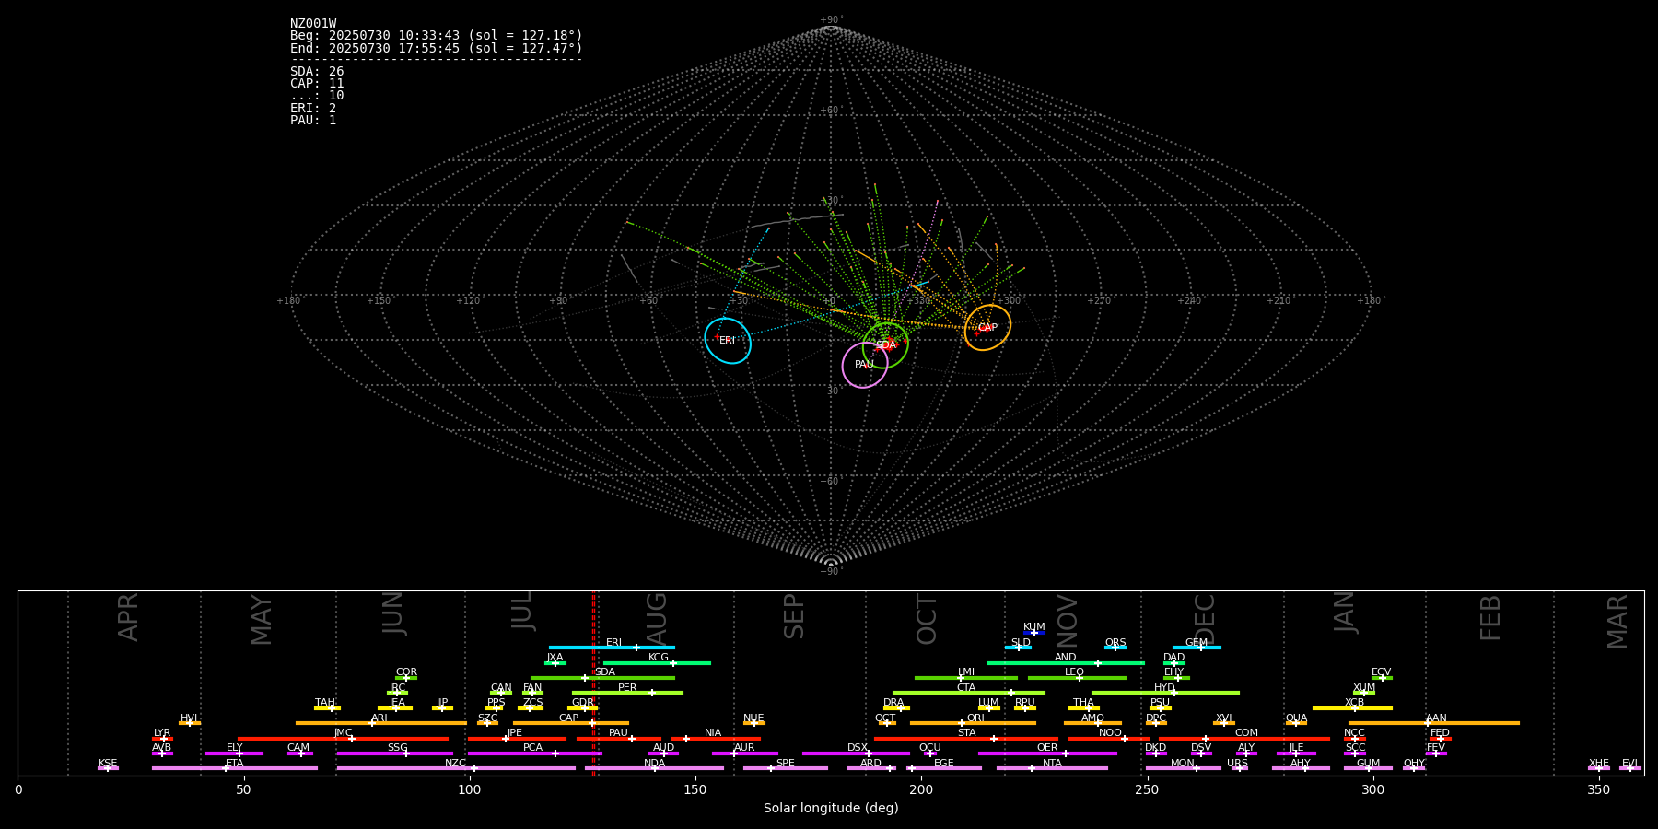Click the 'ERI: 2' count in the legend
Image resolution: width=1658 pixels, height=829 pixels.
click(313, 108)
